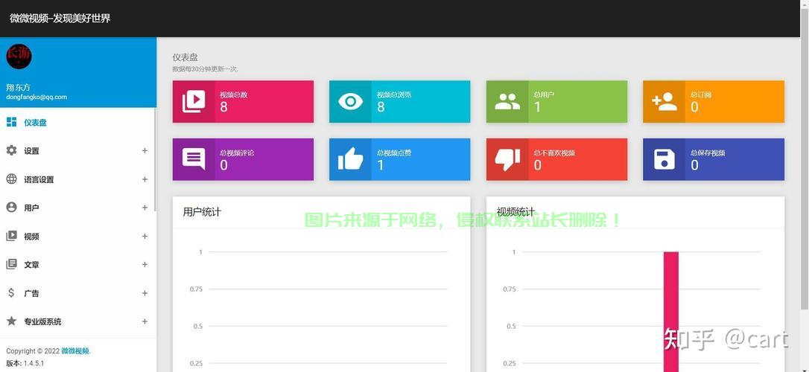Click the pink bar in 视频统计 chart
The height and width of the screenshot is (372, 809).
pos(670,312)
